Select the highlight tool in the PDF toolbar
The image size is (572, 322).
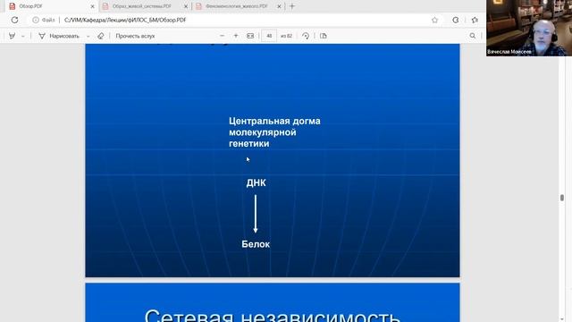point(12,36)
